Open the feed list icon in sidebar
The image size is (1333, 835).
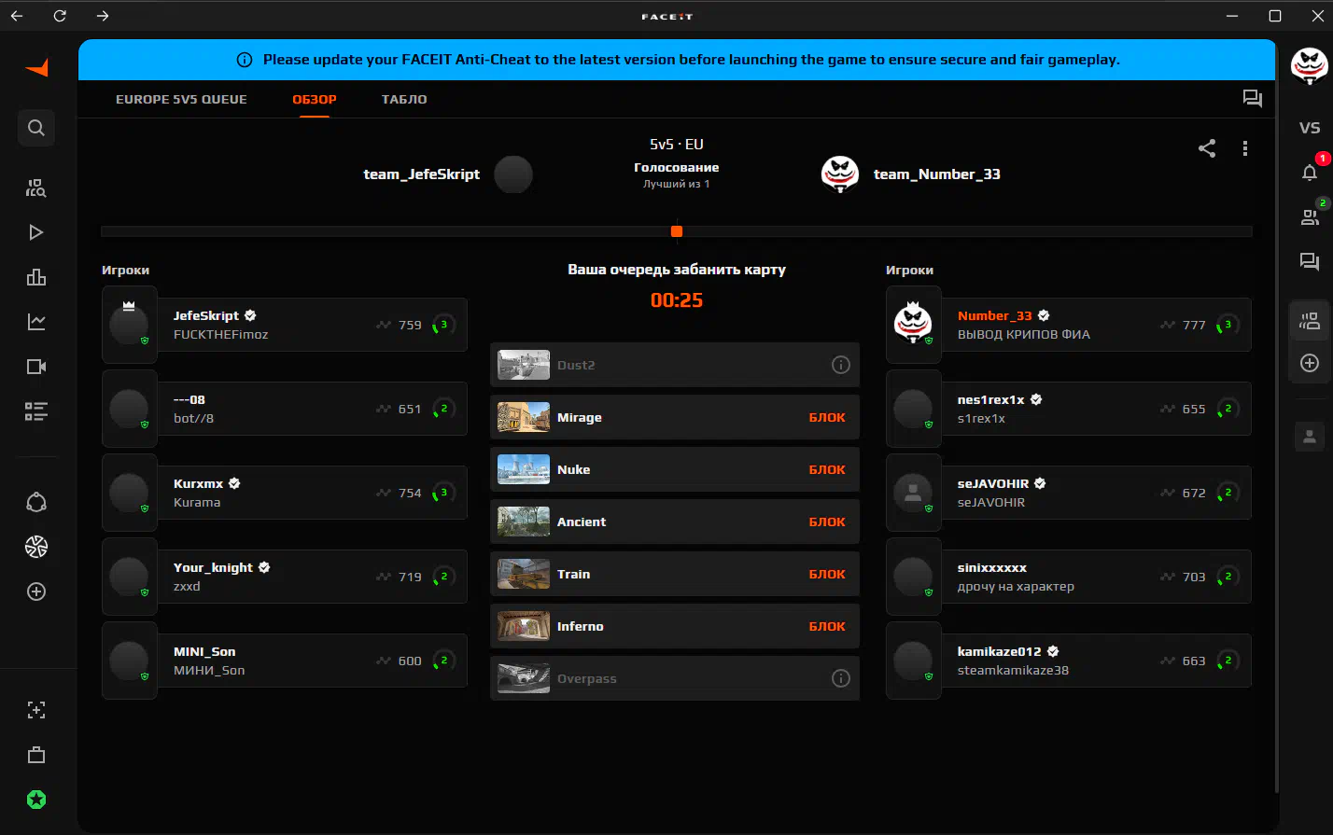tap(36, 411)
